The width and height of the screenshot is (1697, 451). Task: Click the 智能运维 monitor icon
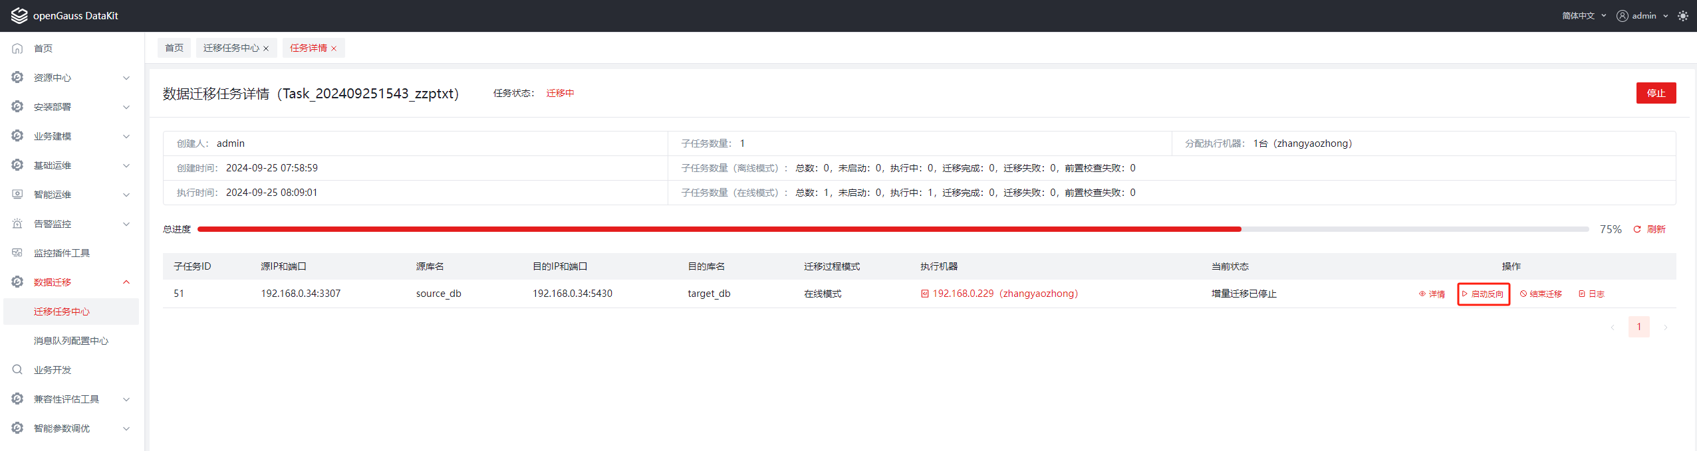click(17, 195)
